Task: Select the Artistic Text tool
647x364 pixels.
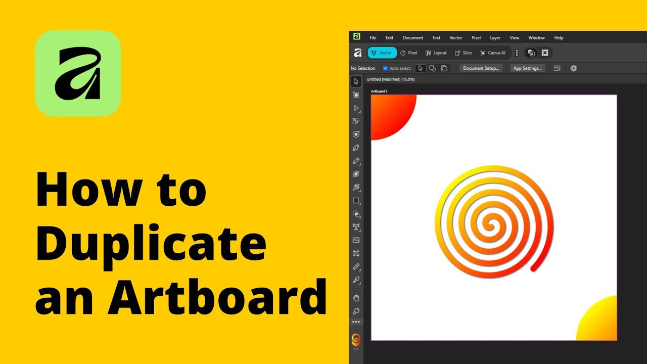Action: (356, 227)
